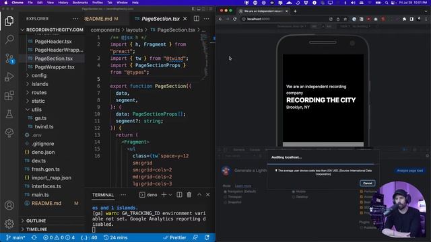Open the Testing beaker view
431x242 pixels.
[9, 114]
